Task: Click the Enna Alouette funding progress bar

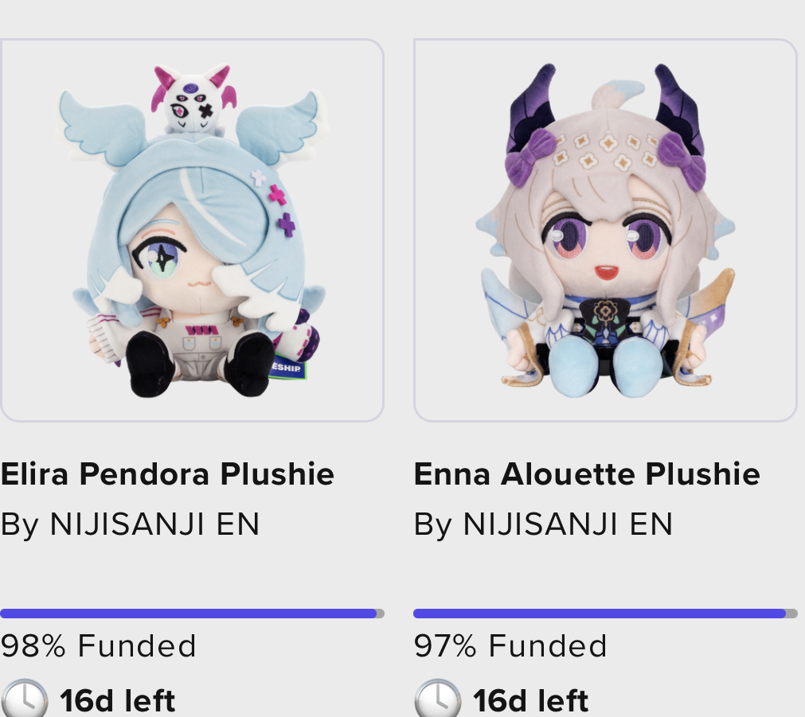Action: (x=605, y=614)
